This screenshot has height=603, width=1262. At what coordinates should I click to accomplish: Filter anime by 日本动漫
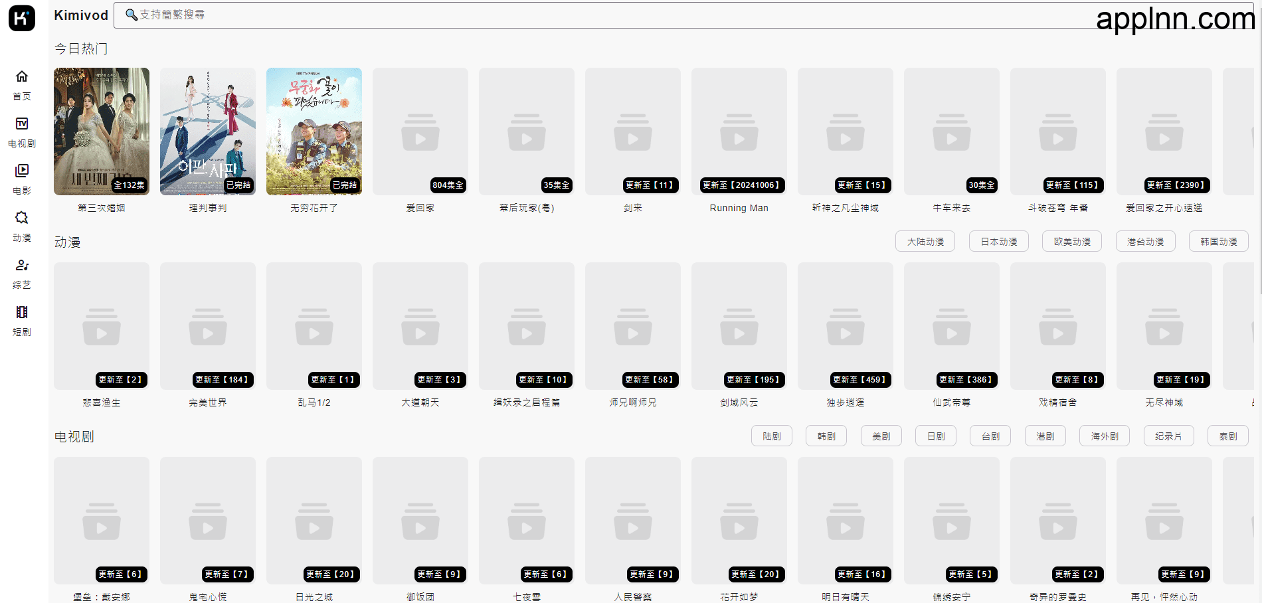(x=998, y=242)
